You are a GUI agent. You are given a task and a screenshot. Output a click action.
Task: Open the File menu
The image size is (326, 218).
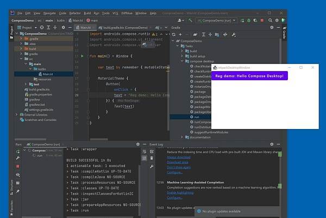tap(20, 13)
